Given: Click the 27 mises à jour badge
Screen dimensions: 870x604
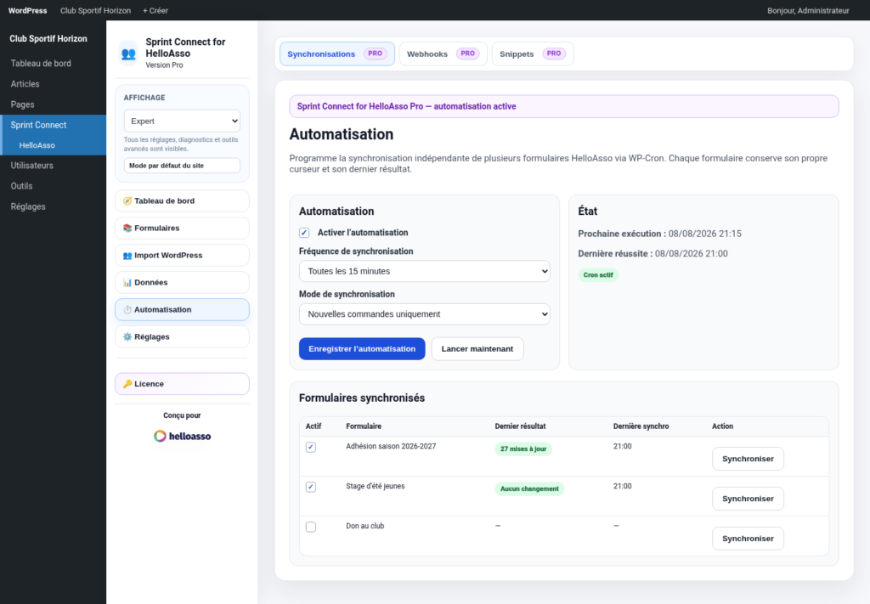Looking at the screenshot, I should [523, 449].
